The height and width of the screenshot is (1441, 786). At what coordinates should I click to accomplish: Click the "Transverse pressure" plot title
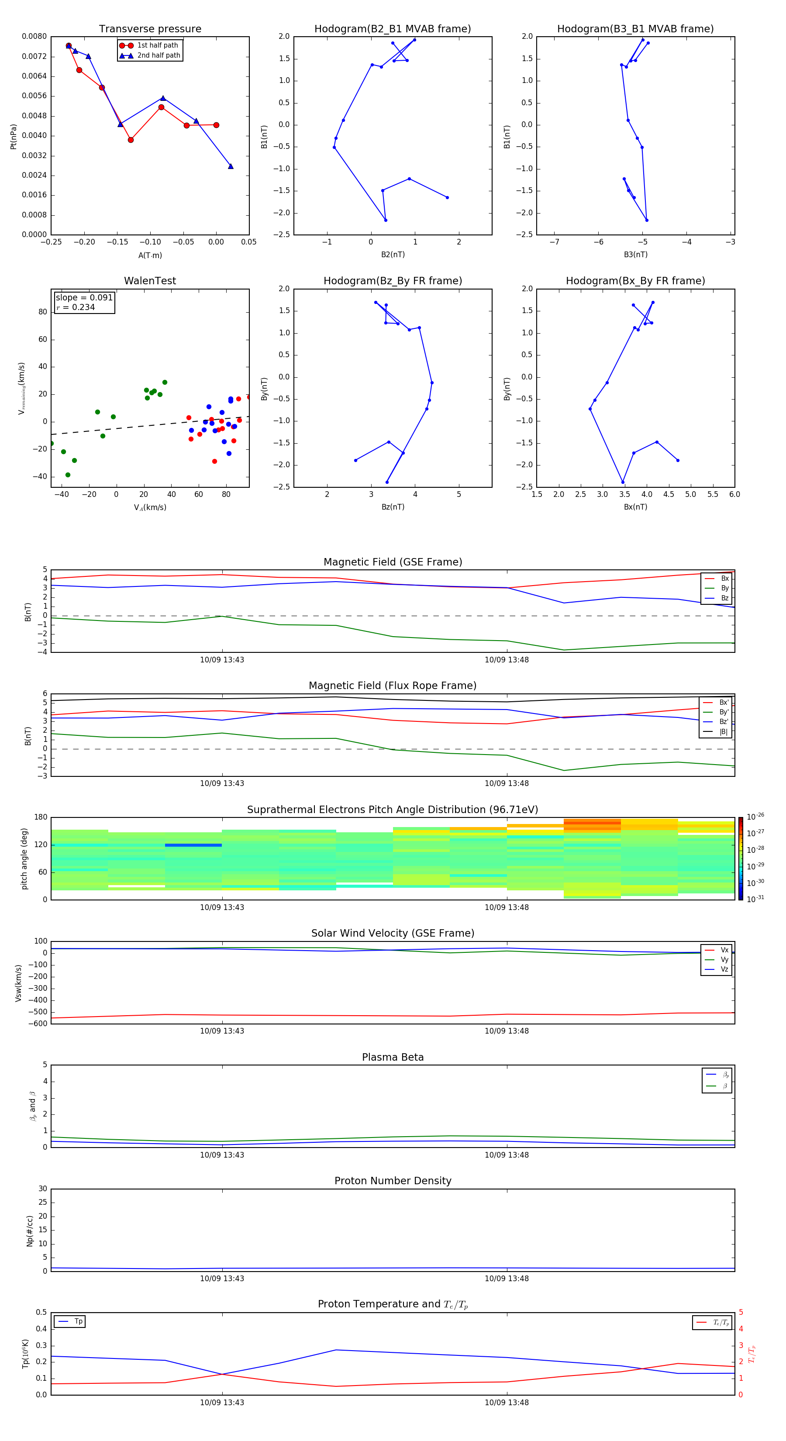[x=150, y=29]
